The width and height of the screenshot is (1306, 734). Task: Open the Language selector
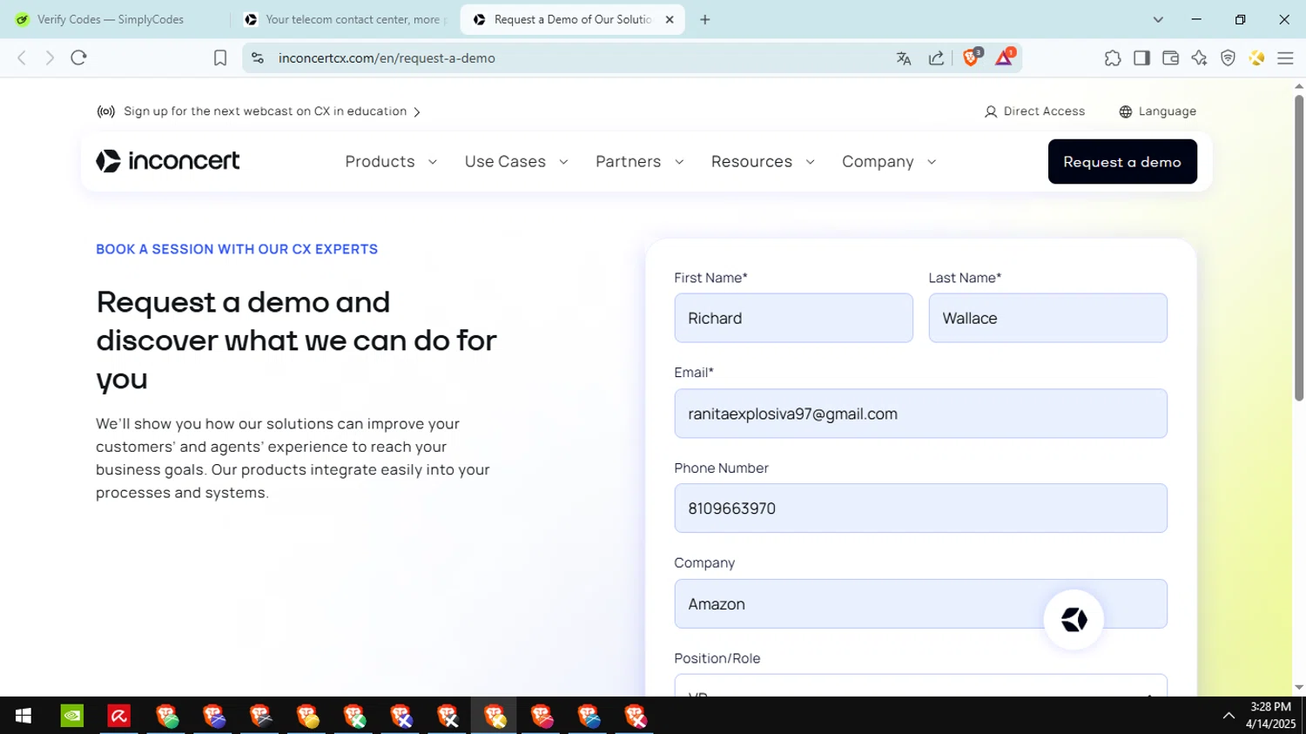click(x=1158, y=111)
